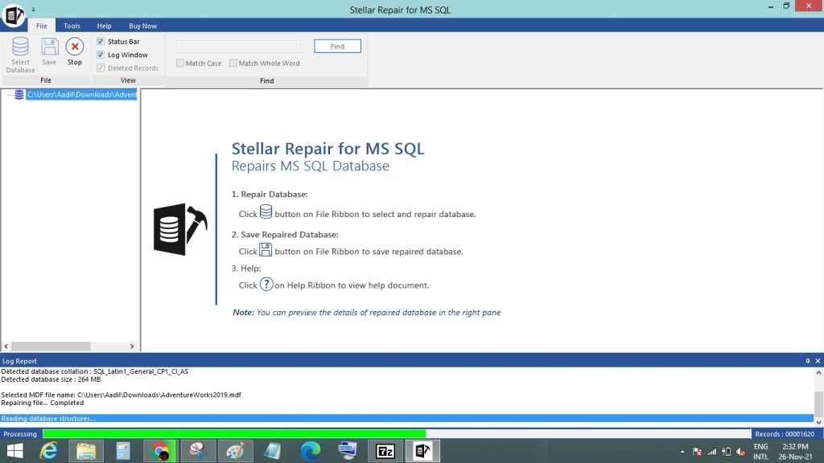Open the File ribbon tab
The height and width of the screenshot is (463, 824).
tap(42, 26)
